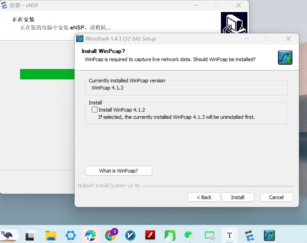Click the green eNSP installation progress bar
The image size is (307, 243).
pyautogui.click(x=47, y=74)
